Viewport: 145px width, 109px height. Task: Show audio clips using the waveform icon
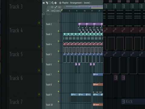[52, 7]
